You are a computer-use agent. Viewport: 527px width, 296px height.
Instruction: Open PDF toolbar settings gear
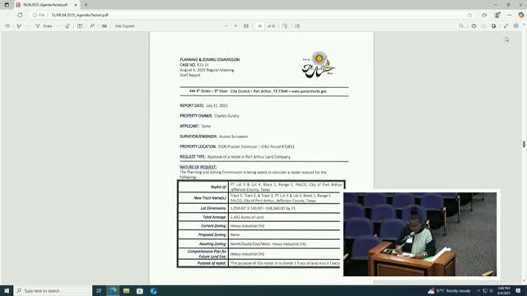pyautogui.click(x=516, y=25)
